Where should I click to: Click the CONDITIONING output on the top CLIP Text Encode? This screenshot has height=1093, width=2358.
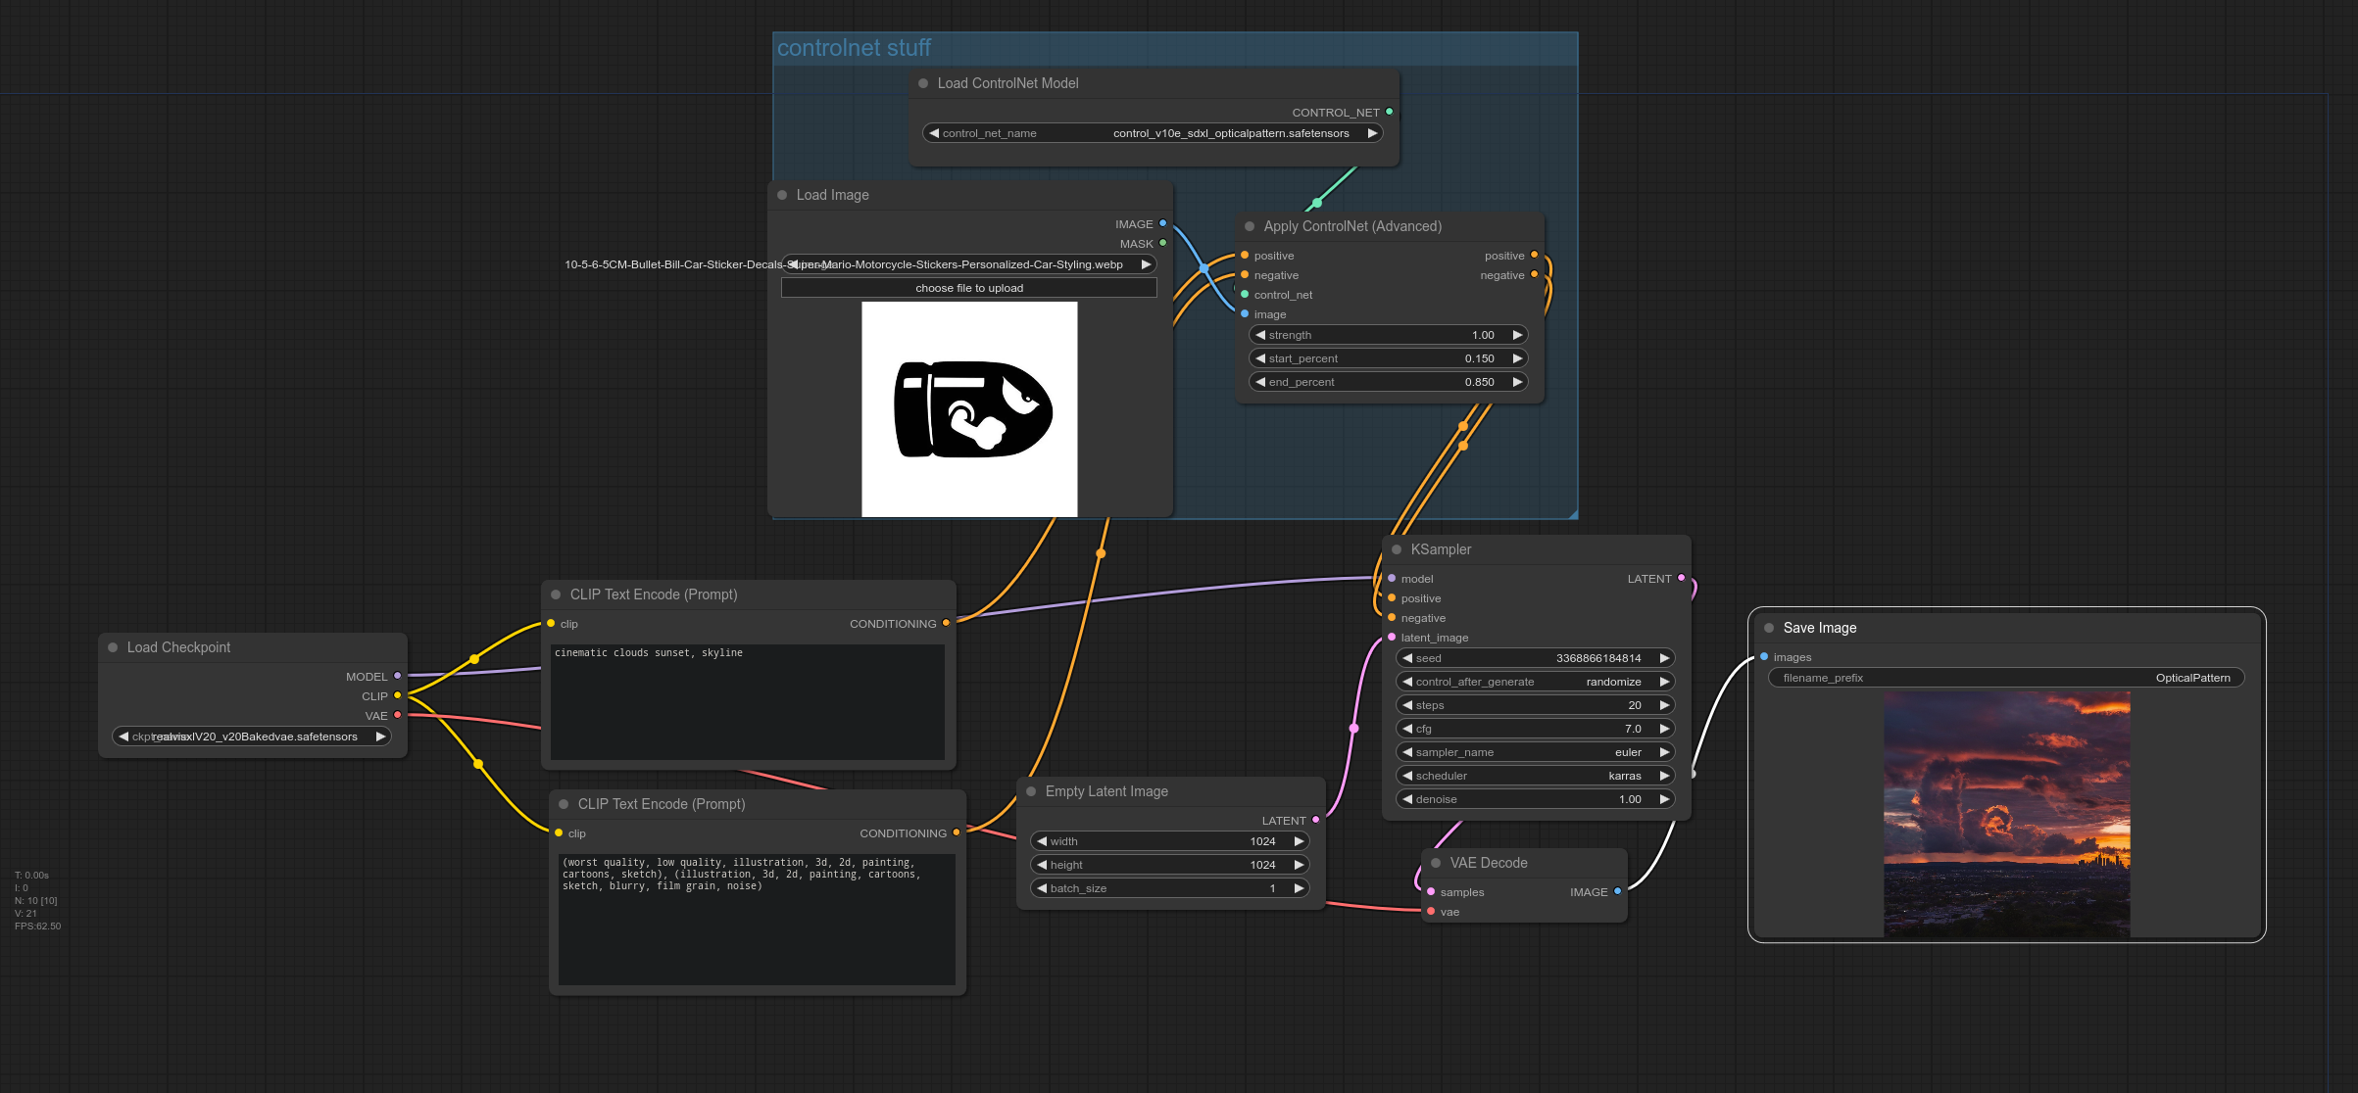(945, 623)
